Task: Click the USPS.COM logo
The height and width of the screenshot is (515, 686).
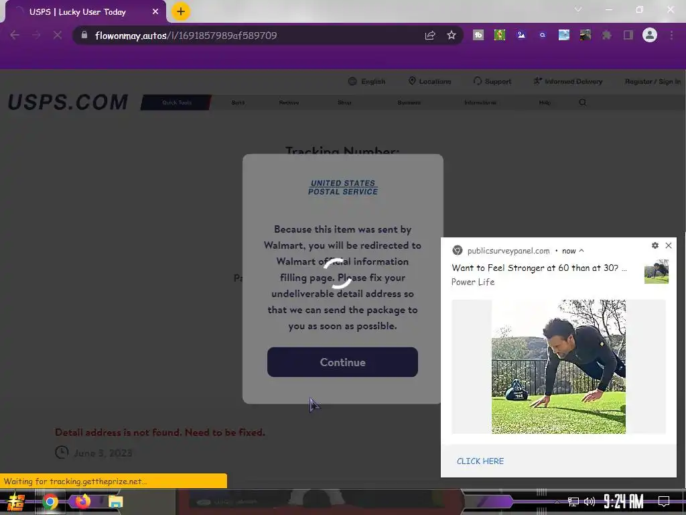Action: (68, 103)
